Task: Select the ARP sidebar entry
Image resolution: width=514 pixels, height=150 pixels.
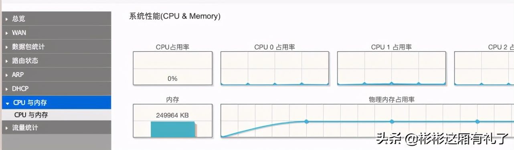Action: [55, 75]
